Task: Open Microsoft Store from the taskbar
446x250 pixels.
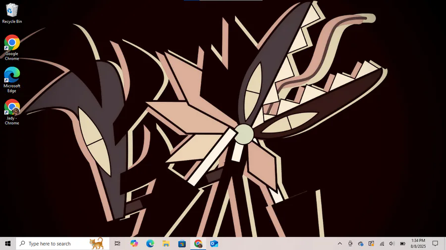Action: tap(182, 244)
